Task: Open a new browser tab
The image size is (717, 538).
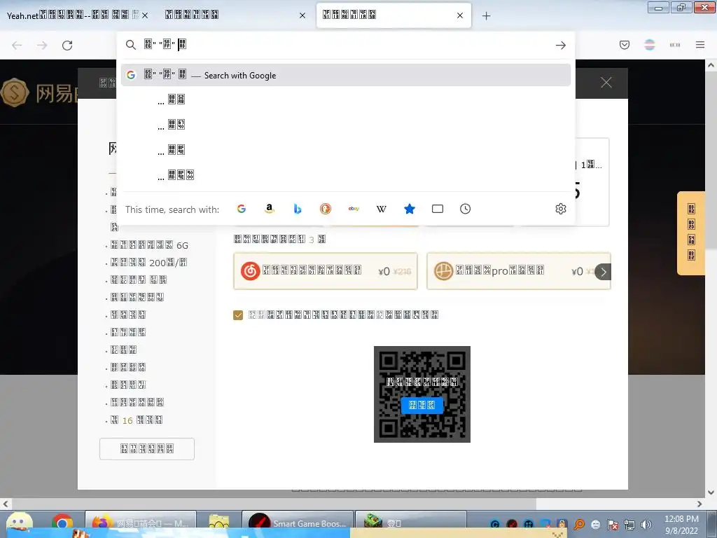Action: tap(486, 16)
